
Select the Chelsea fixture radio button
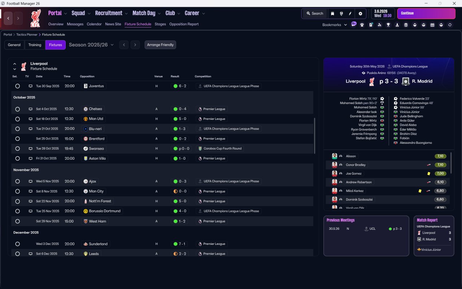click(x=17, y=109)
